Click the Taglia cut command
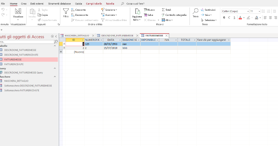278x146 pixels. 42,10
